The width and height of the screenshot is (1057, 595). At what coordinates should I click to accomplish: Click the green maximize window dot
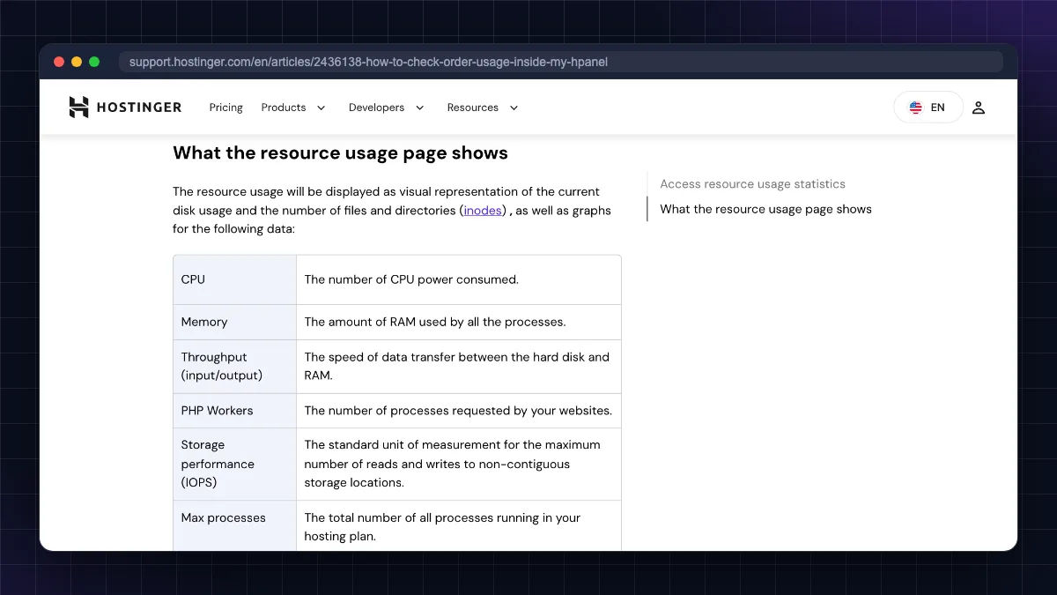pyautogui.click(x=94, y=62)
